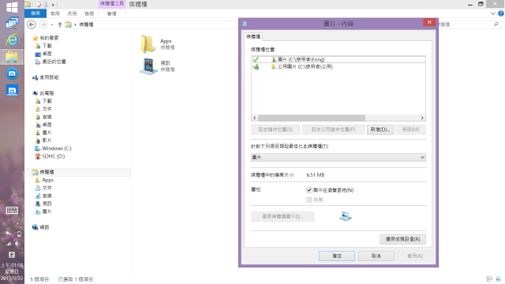Expand the ribbon with the chevron arrow
The image size is (505, 284).
492,13
